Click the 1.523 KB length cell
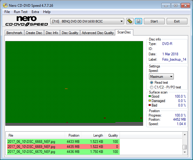 (x=96, y=142)
